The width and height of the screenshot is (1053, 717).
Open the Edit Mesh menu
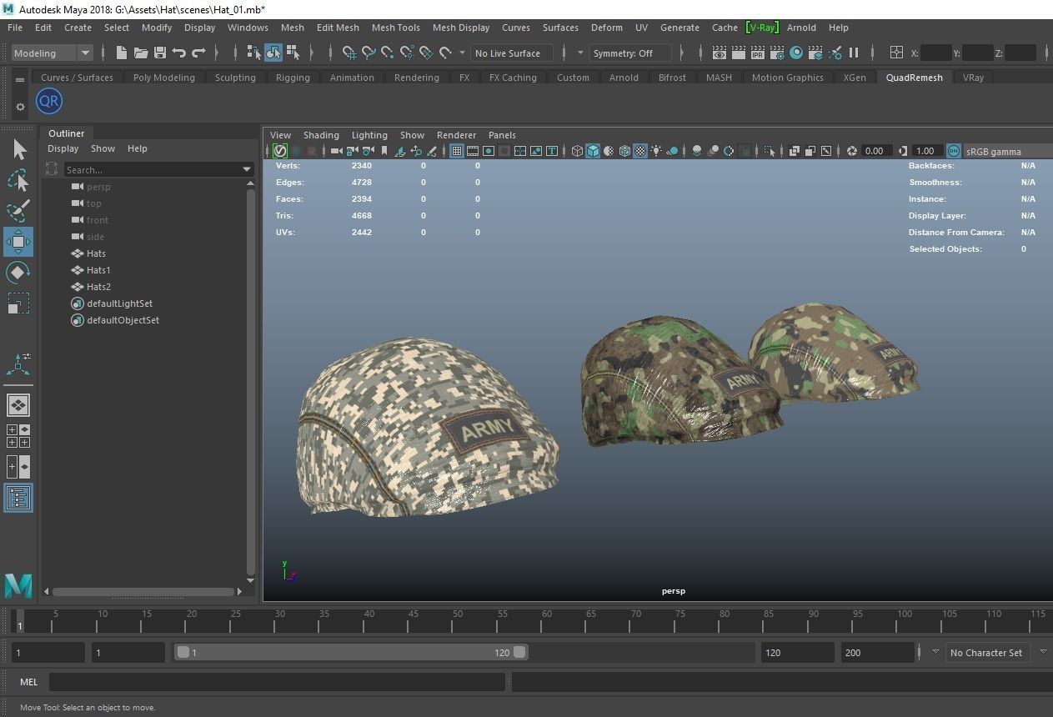point(338,28)
